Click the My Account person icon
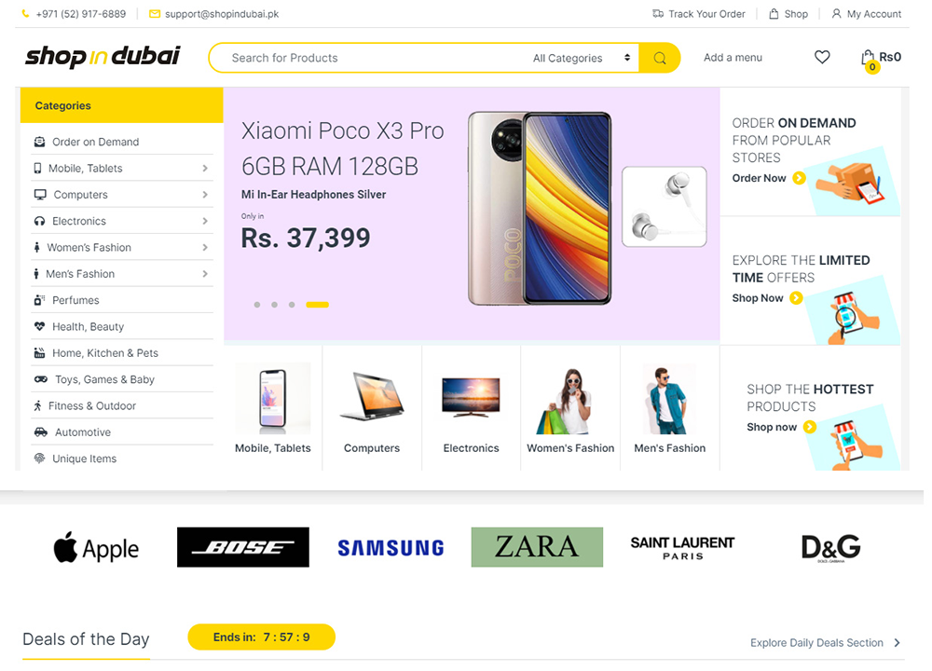The width and height of the screenshot is (932, 671). [836, 14]
